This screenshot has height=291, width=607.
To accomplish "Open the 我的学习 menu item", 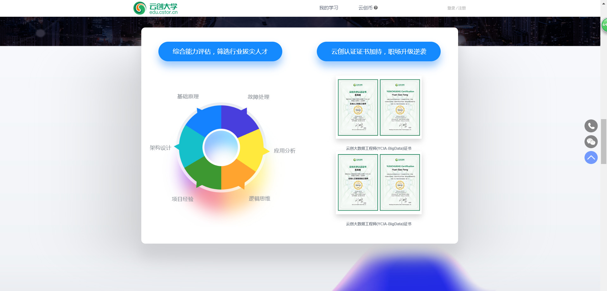I will [x=329, y=8].
